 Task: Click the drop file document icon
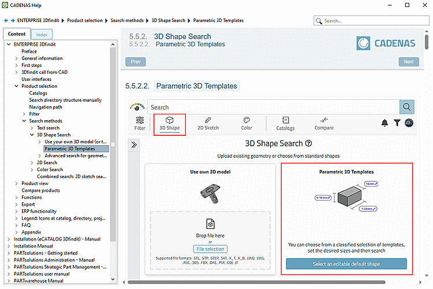tap(210, 224)
